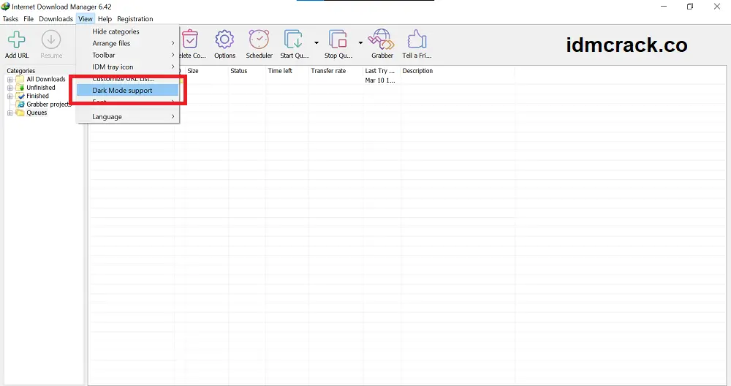Click the IDM app icon in title bar
The height and width of the screenshot is (386, 731).
(6, 7)
